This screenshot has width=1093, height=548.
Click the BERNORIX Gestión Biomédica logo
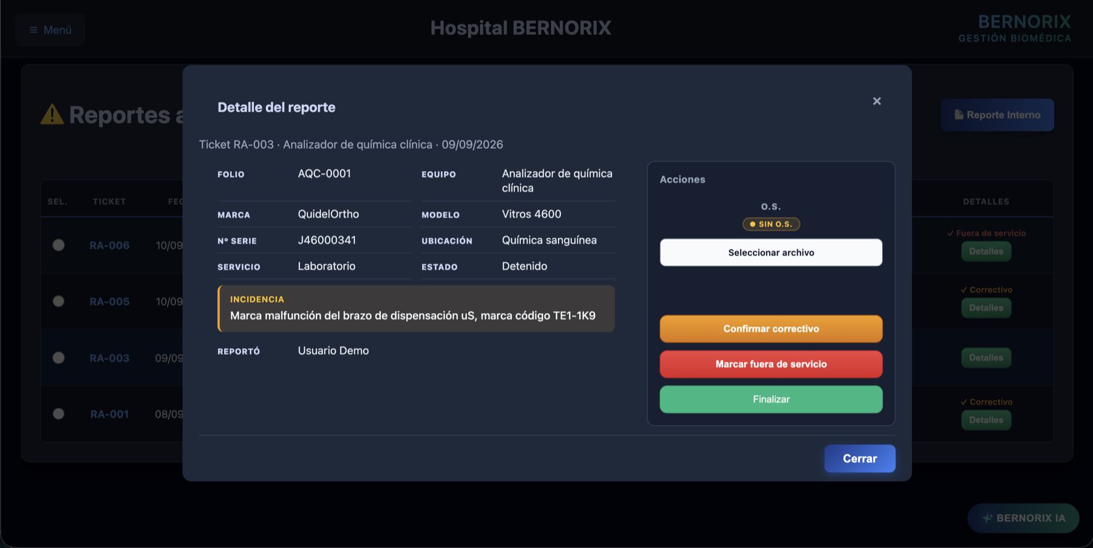coord(1015,29)
